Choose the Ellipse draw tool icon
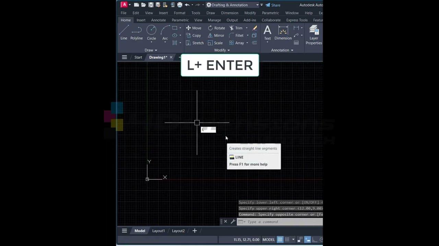 [x=175, y=36]
